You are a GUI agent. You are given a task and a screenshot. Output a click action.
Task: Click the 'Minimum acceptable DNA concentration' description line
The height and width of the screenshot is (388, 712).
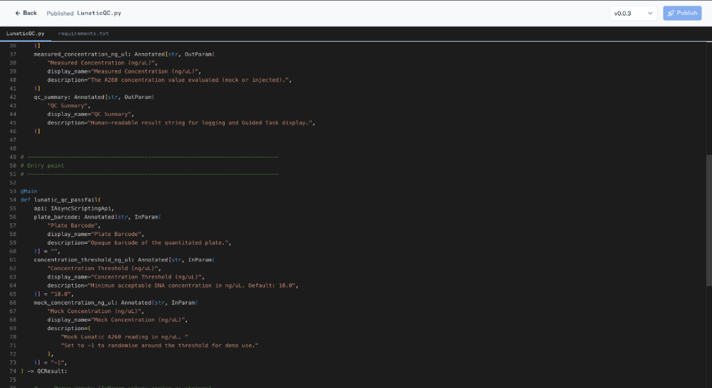tap(172, 286)
